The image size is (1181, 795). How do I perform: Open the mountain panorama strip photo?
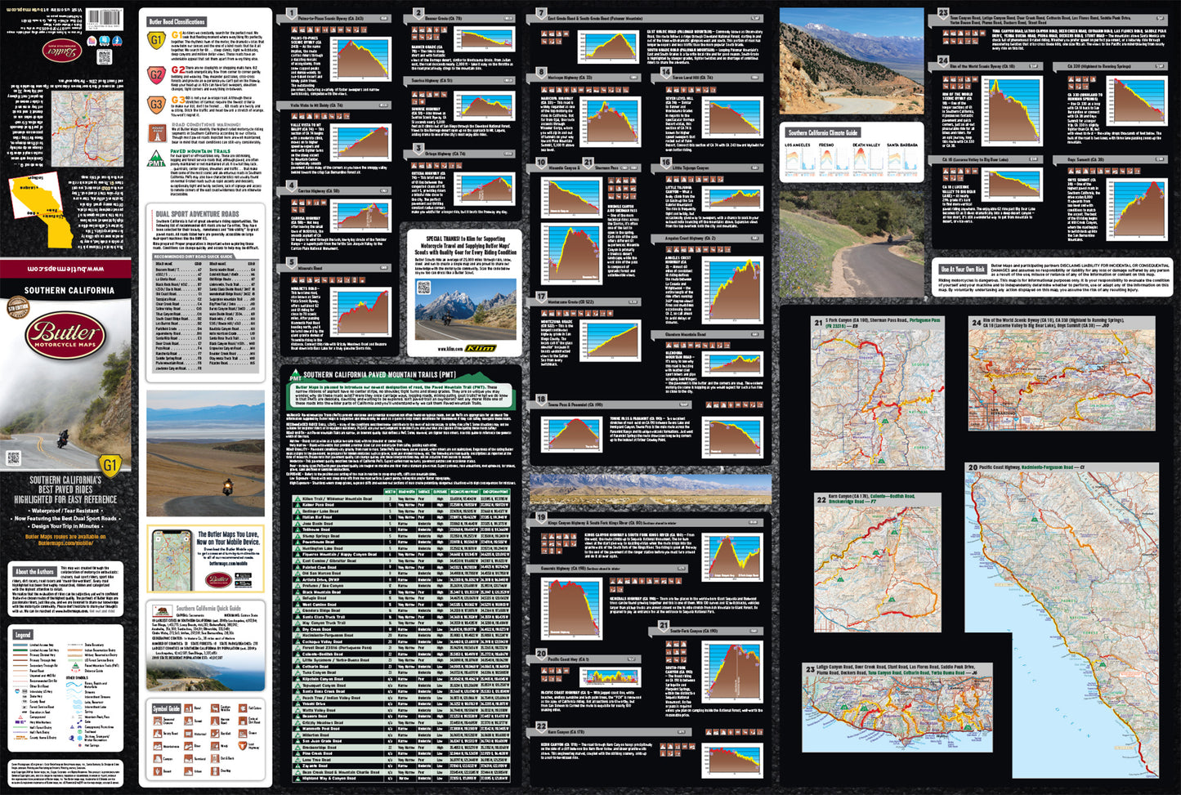click(651, 489)
